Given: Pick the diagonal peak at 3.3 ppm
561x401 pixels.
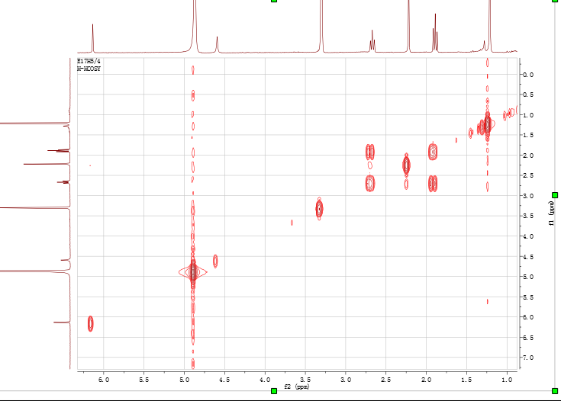Looking at the screenshot, I should click(319, 208).
